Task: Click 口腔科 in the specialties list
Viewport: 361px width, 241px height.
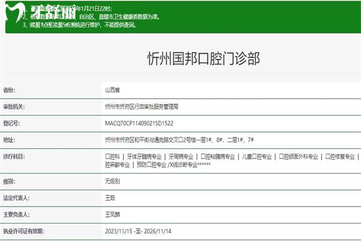Action: pos(113,157)
